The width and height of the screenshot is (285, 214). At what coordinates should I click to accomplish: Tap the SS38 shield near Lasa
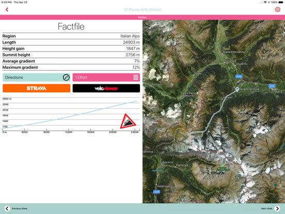click(x=272, y=86)
